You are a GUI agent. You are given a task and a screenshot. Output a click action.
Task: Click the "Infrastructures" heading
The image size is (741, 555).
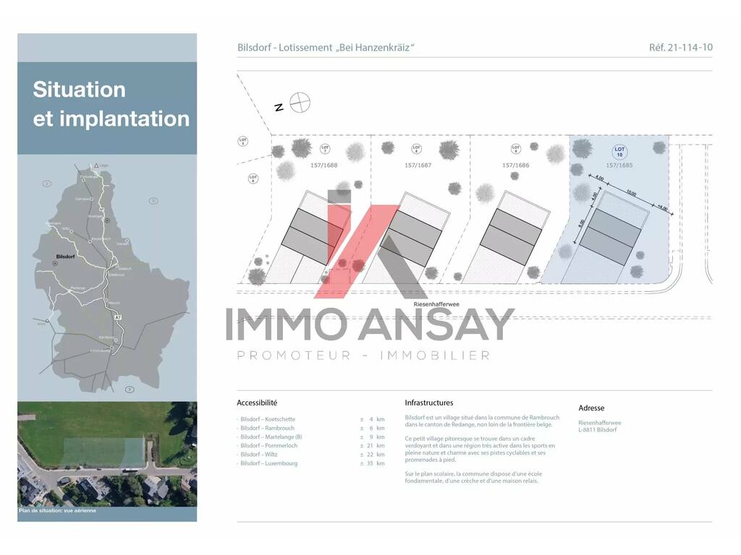(429, 403)
